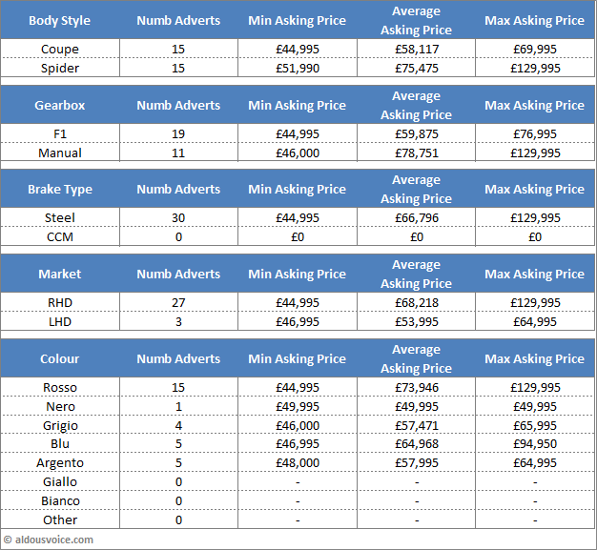
Task: Select the "F1" gearbox row label
Action: tap(60, 134)
